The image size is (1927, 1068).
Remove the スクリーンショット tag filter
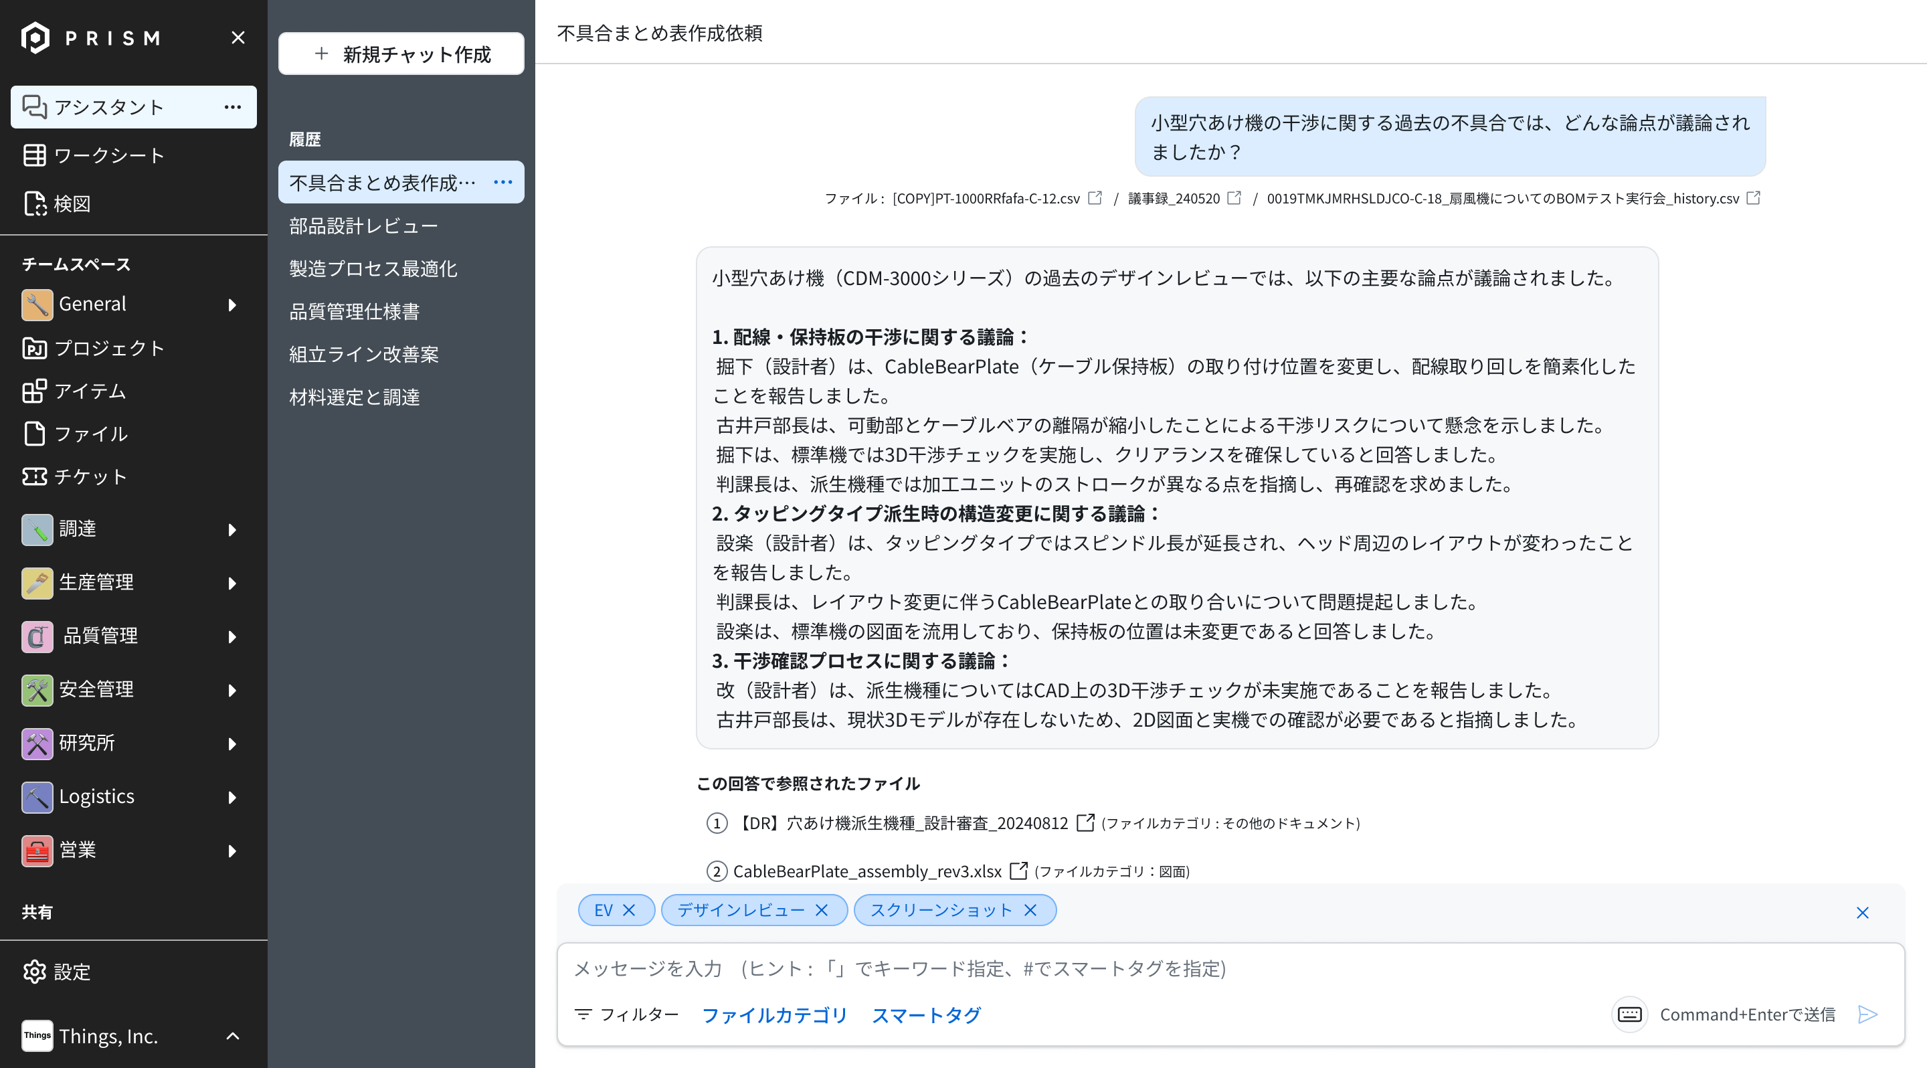click(x=1030, y=910)
